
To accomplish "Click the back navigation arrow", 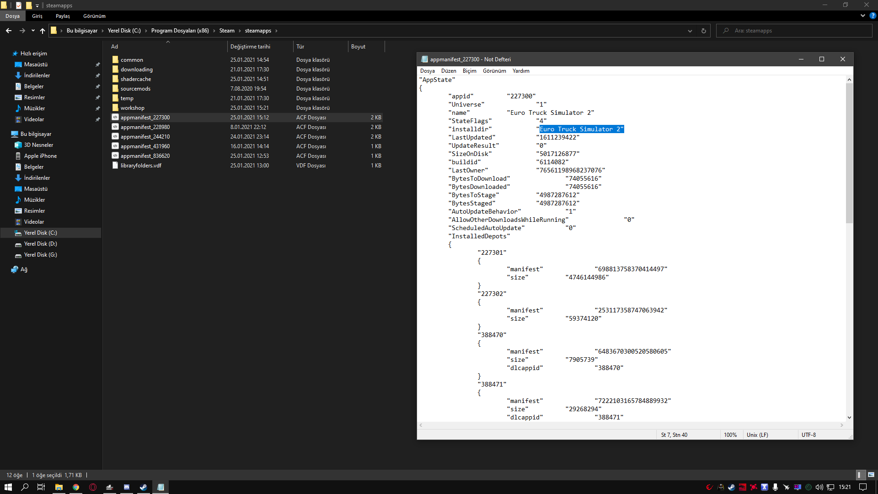I will coord(9,31).
